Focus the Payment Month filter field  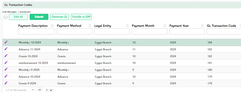pyautogui.click(x=150, y=31)
